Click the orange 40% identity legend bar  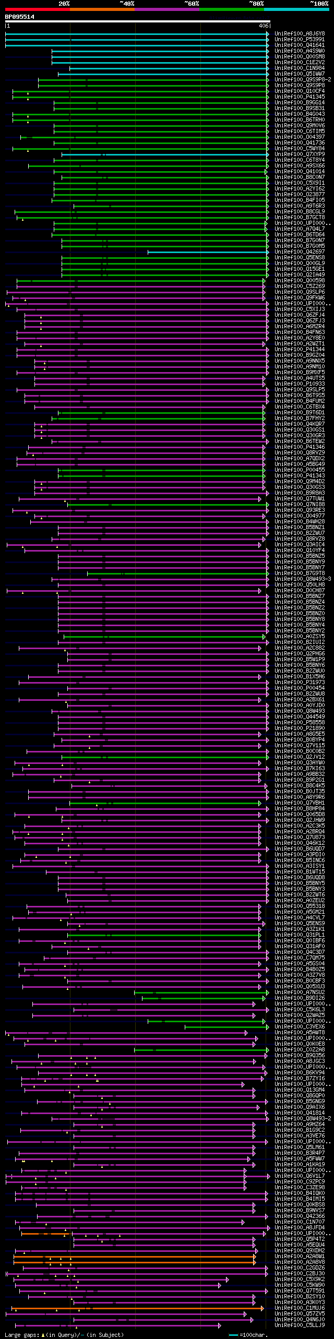point(102,9)
